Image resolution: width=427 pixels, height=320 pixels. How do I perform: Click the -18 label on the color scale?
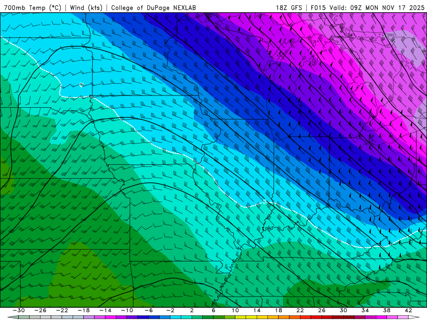tap(84, 310)
